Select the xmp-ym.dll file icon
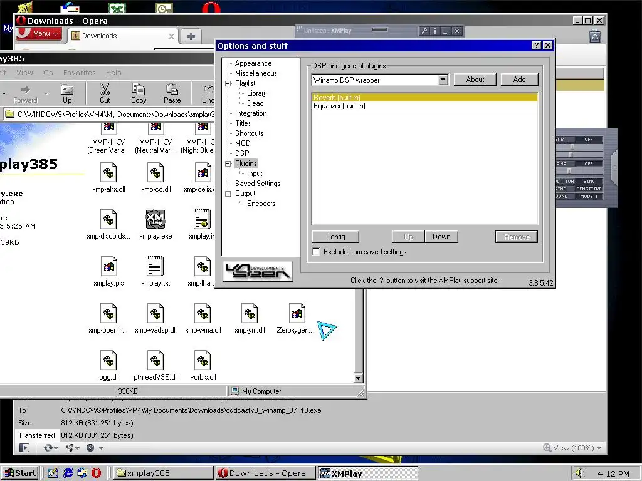 (250, 314)
